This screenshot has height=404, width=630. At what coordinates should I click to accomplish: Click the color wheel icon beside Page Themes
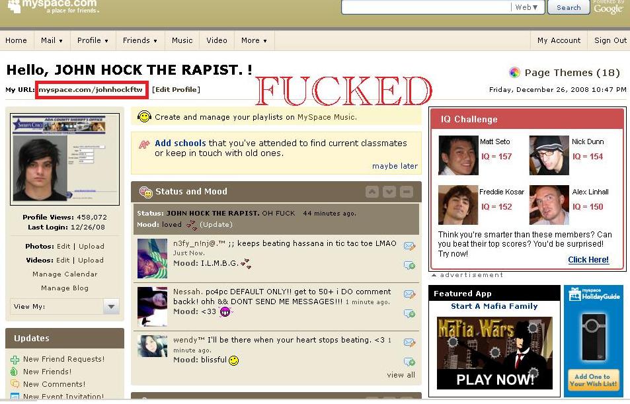514,72
